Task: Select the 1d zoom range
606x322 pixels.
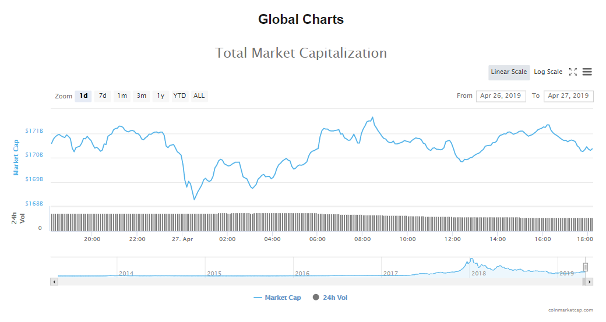Action: pos(83,95)
